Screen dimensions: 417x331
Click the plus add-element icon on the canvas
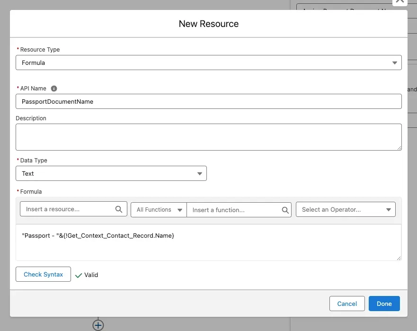click(98, 325)
